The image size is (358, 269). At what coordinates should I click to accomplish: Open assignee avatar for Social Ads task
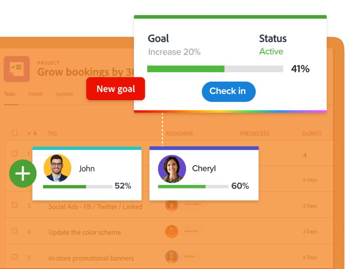(172, 205)
